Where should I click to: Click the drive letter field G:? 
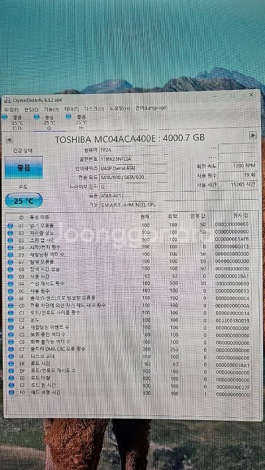point(133,186)
